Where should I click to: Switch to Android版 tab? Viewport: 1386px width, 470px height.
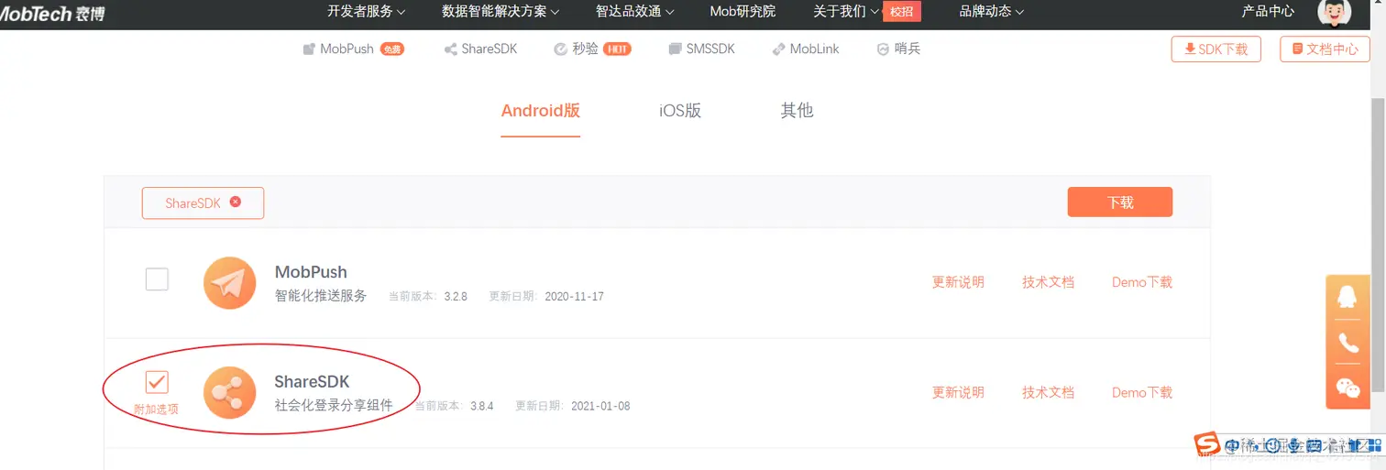(541, 111)
